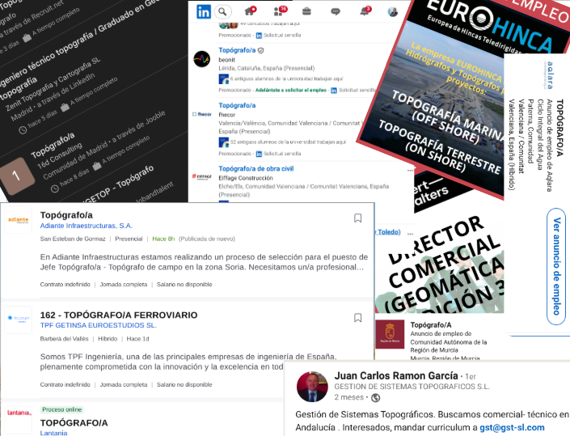The height and width of the screenshot is (436, 570).
Task: Go to LinkedIn home feed icon
Action: point(250,11)
